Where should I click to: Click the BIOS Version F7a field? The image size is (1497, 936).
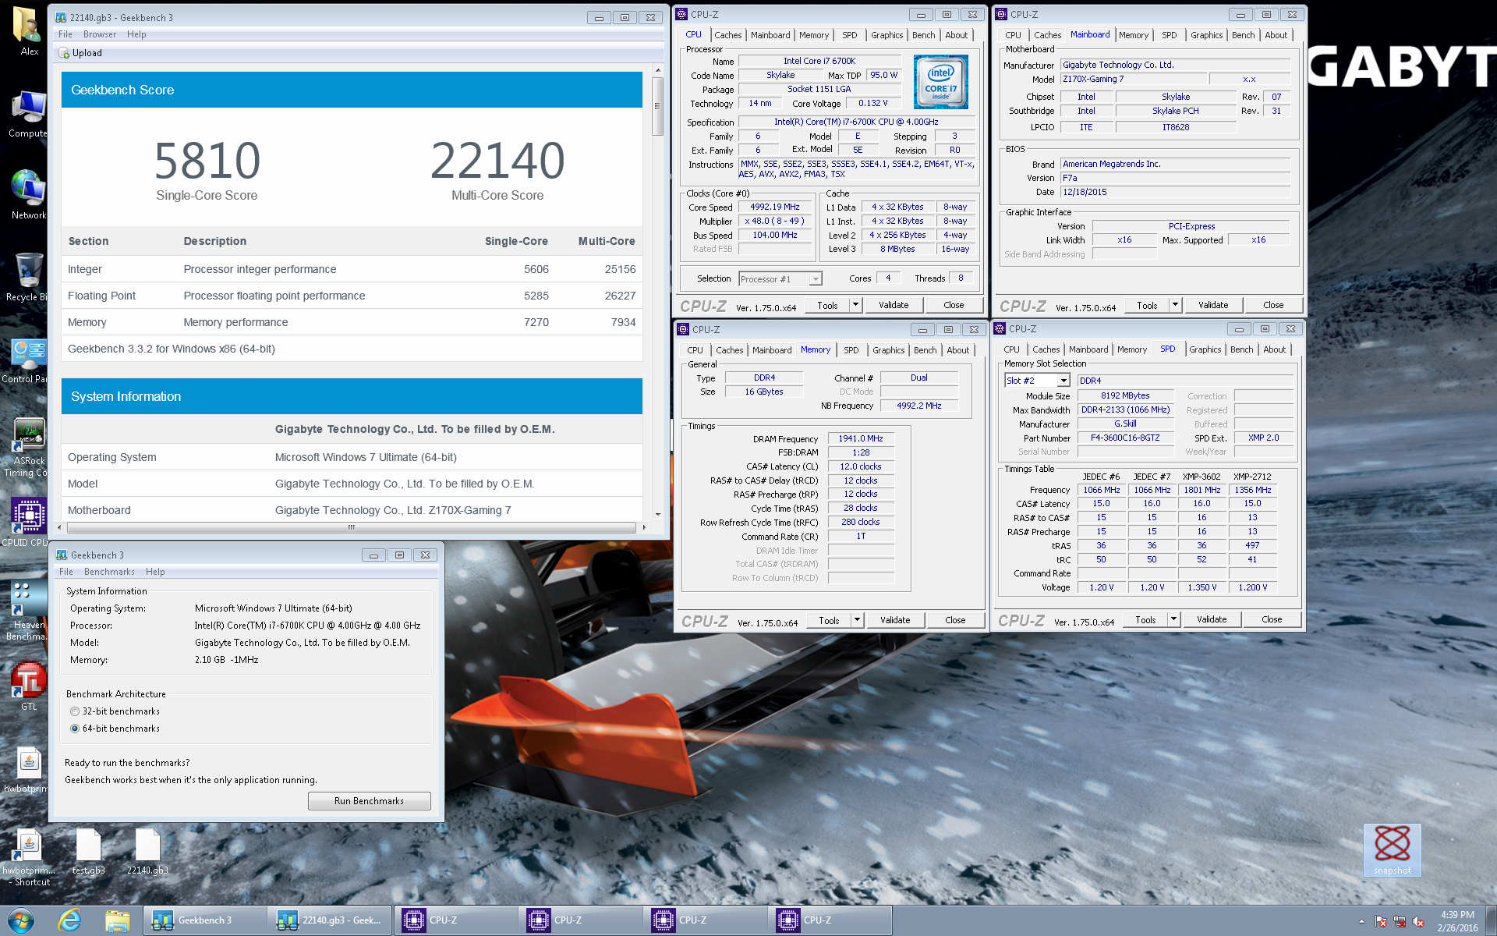tap(1175, 178)
